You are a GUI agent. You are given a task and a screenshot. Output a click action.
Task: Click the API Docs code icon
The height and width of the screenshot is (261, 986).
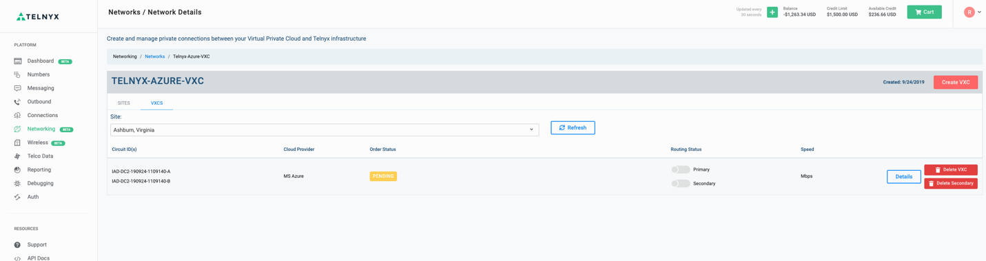tap(18, 258)
